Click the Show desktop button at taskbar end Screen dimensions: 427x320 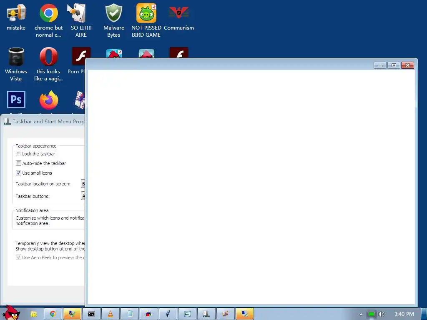coord(424,314)
